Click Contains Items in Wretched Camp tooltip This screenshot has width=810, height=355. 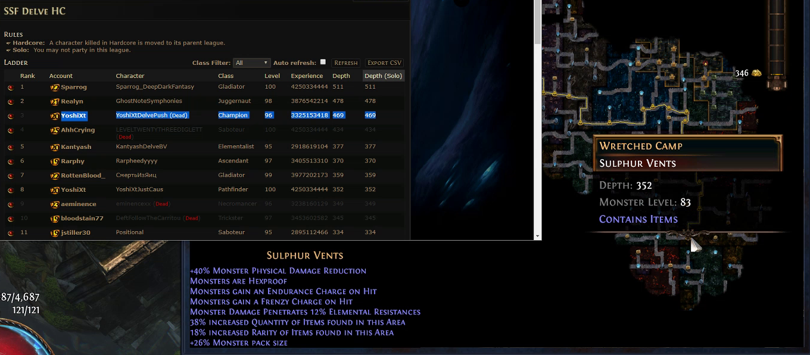tap(638, 219)
